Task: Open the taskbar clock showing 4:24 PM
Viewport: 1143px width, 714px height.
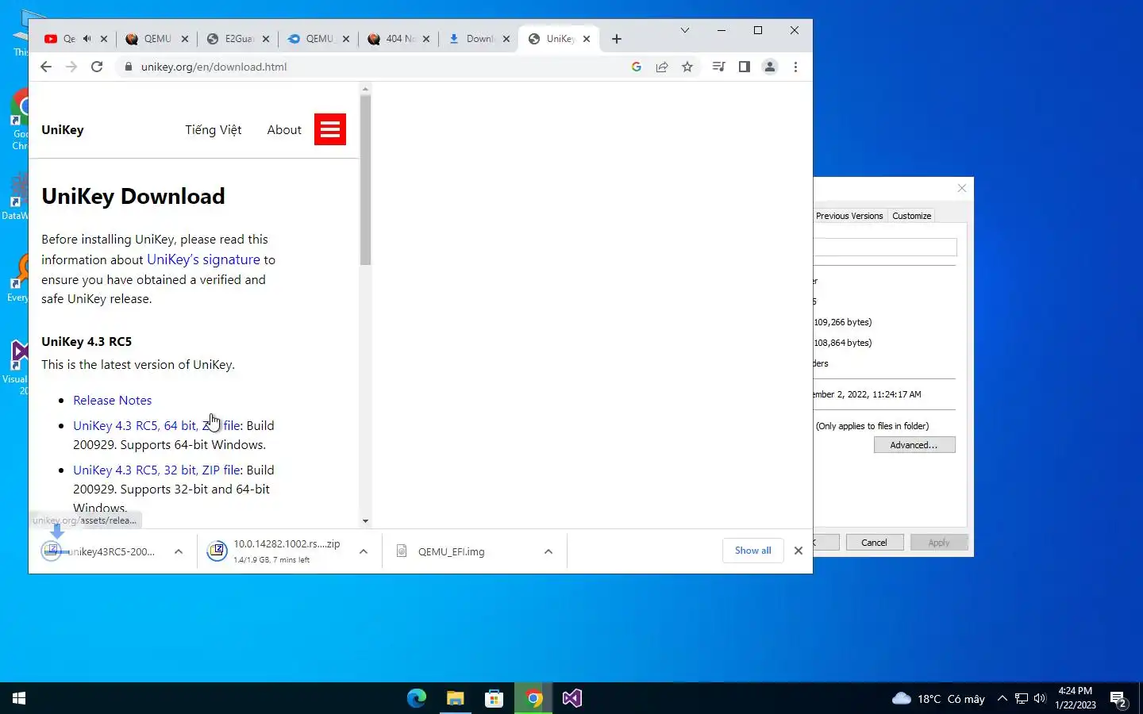Action: point(1076,698)
